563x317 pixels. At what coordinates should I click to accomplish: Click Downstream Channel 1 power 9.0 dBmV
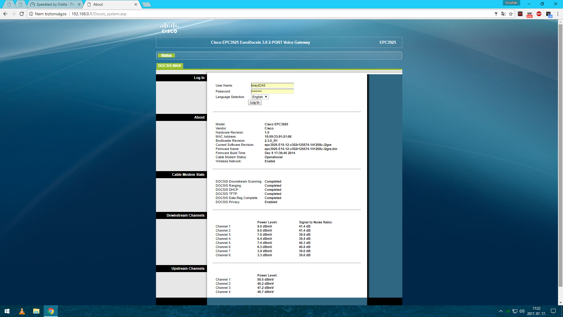265,226
